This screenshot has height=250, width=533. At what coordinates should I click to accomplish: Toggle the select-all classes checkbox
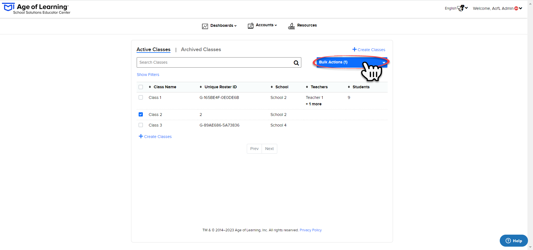pos(141,87)
